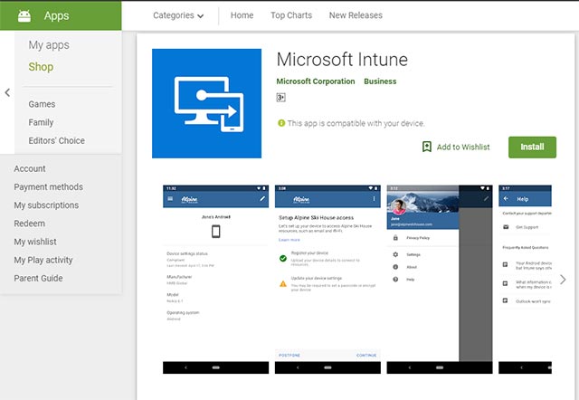The width and height of the screenshot is (579, 400).
Task: Switch to New Releases tab
Action: click(356, 15)
